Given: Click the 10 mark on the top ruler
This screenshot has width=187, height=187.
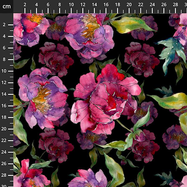Looking at the screenshot, I should point(71,4).
